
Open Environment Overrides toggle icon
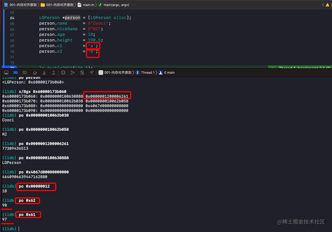point(82,72)
